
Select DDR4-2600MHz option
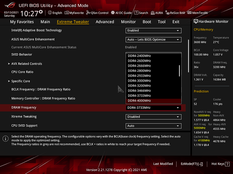pos(153,61)
